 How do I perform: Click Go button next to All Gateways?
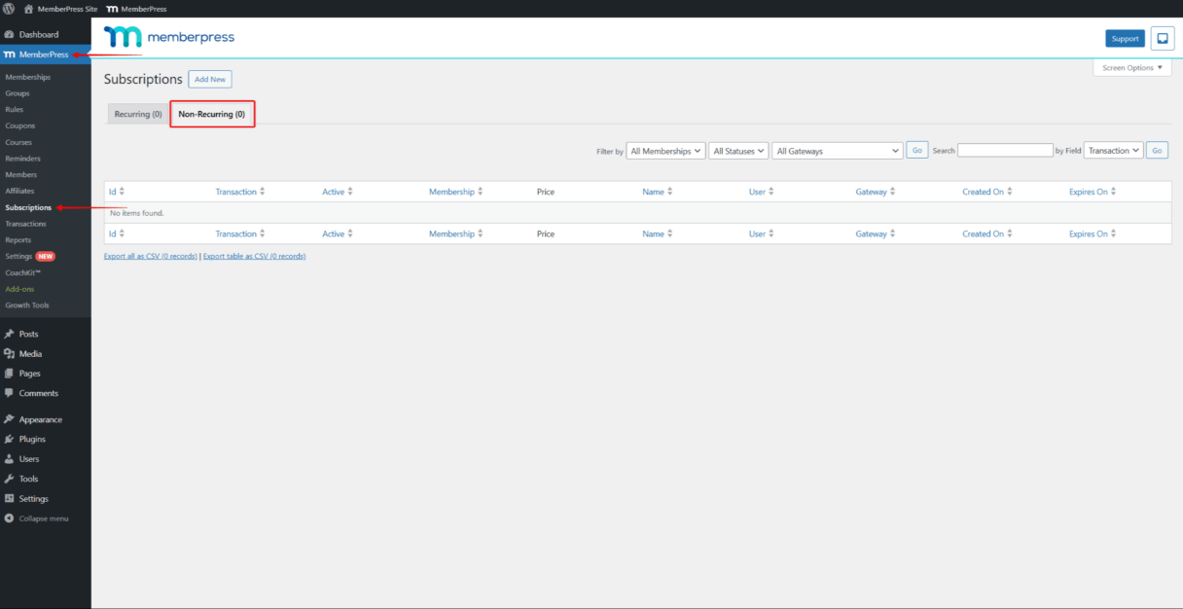(917, 151)
